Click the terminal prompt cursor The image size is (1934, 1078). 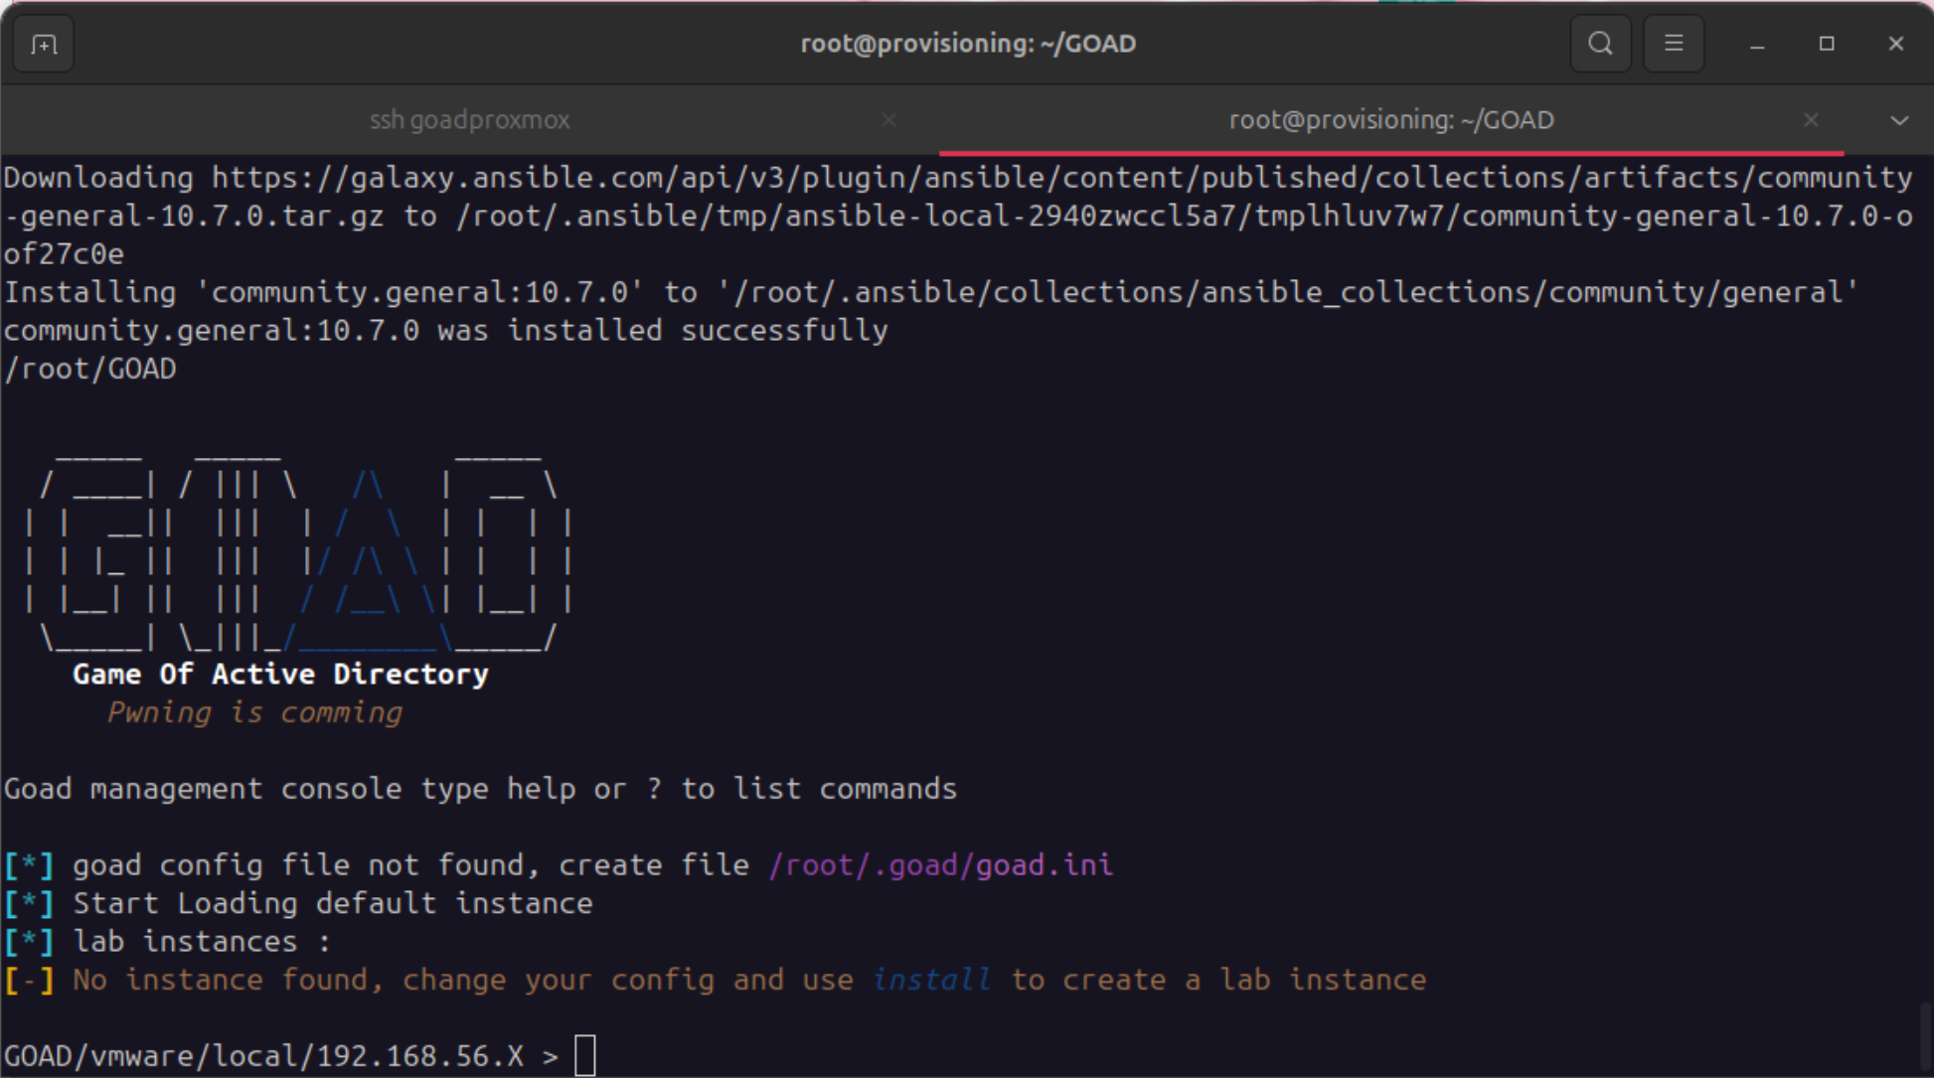tap(585, 1055)
